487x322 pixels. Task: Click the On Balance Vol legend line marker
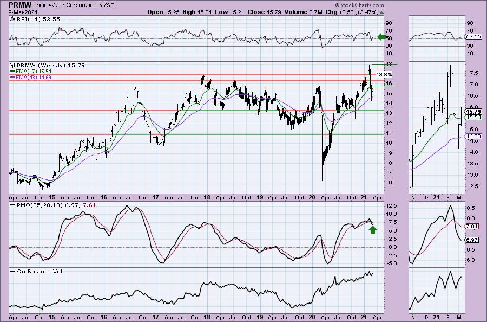point(13,271)
